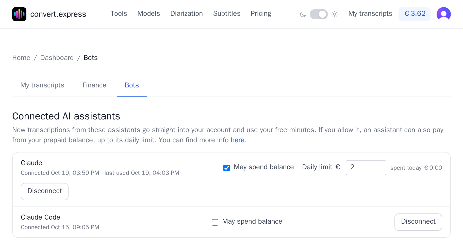Click the 'Bots' breadcrumb text
Image resolution: width=463 pixels, height=247 pixels.
point(90,58)
